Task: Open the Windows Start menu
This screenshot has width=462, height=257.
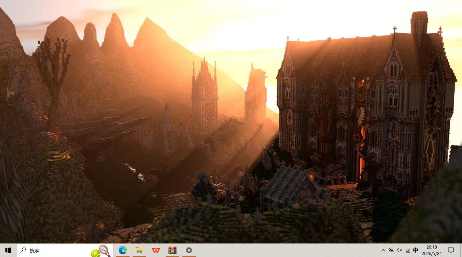Action: coord(8,250)
